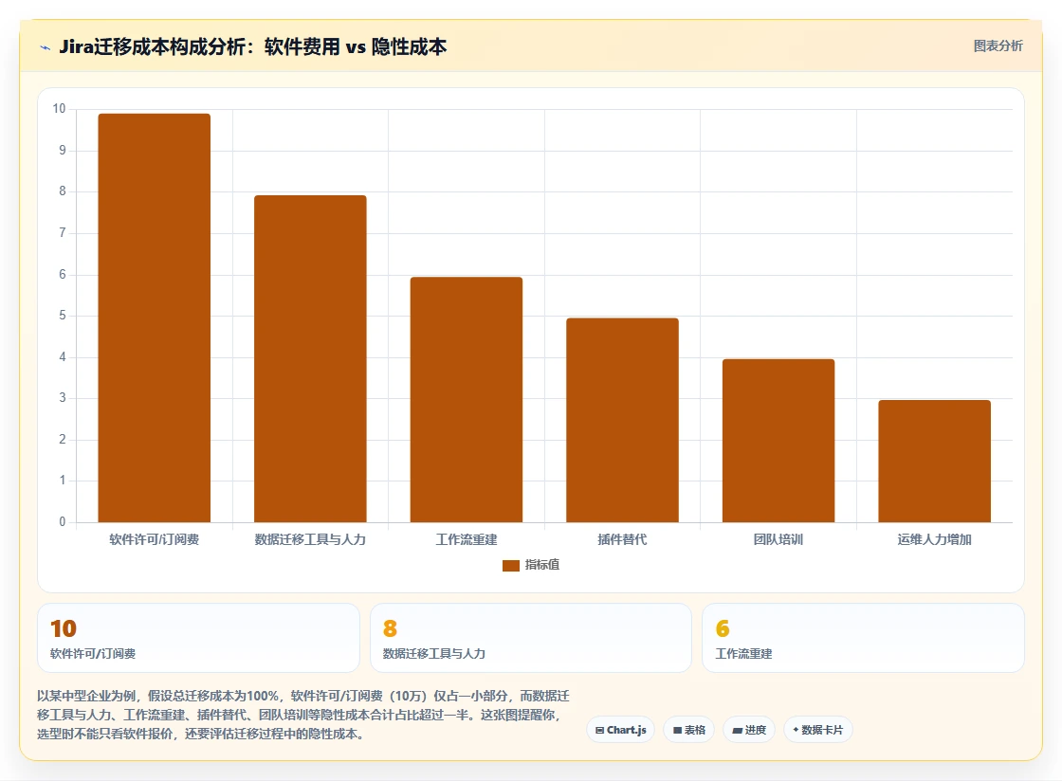The height and width of the screenshot is (781, 1062).
Task: Click the 图表分析 label in the header
Action: 998,46
